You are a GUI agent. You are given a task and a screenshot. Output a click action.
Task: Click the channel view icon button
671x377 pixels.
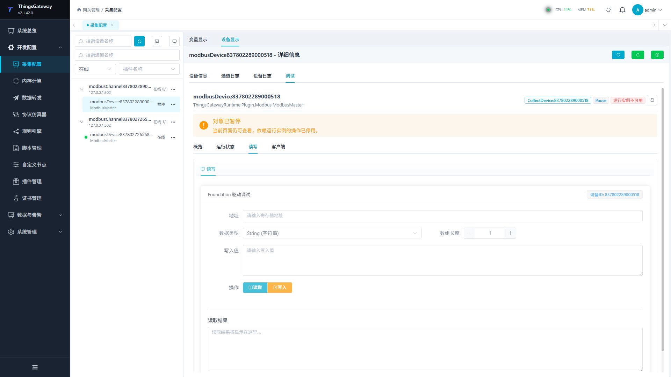tap(157, 41)
